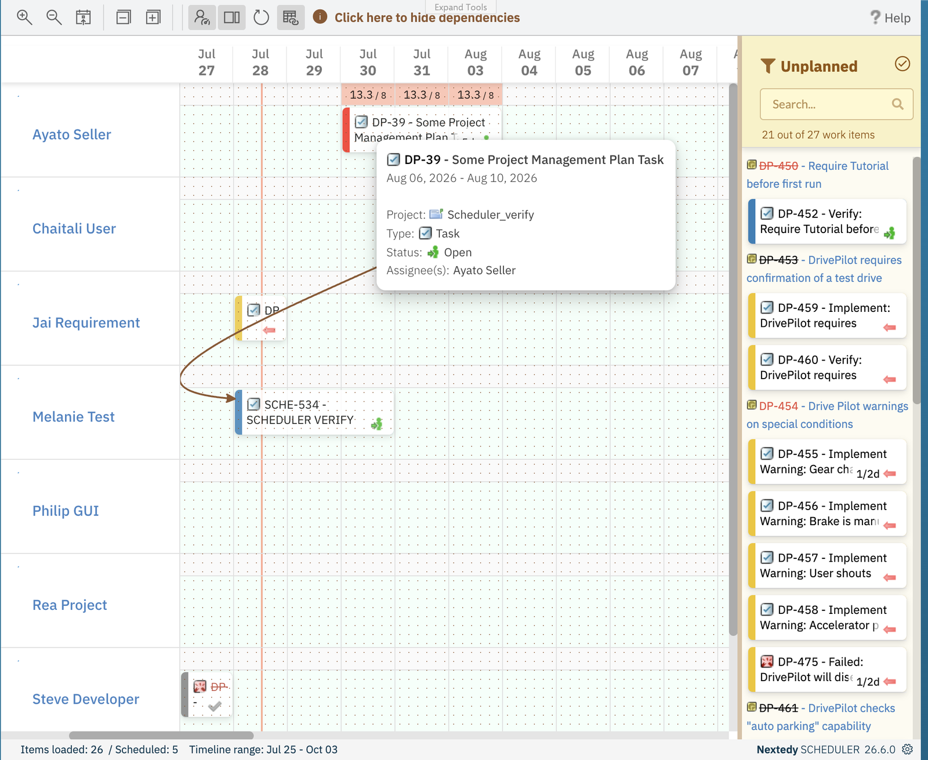Image resolution: width=928 pixels, height=760 pixels.
Task: Select DP-458 Implement Warning Accelerator card
Action: 827,617
